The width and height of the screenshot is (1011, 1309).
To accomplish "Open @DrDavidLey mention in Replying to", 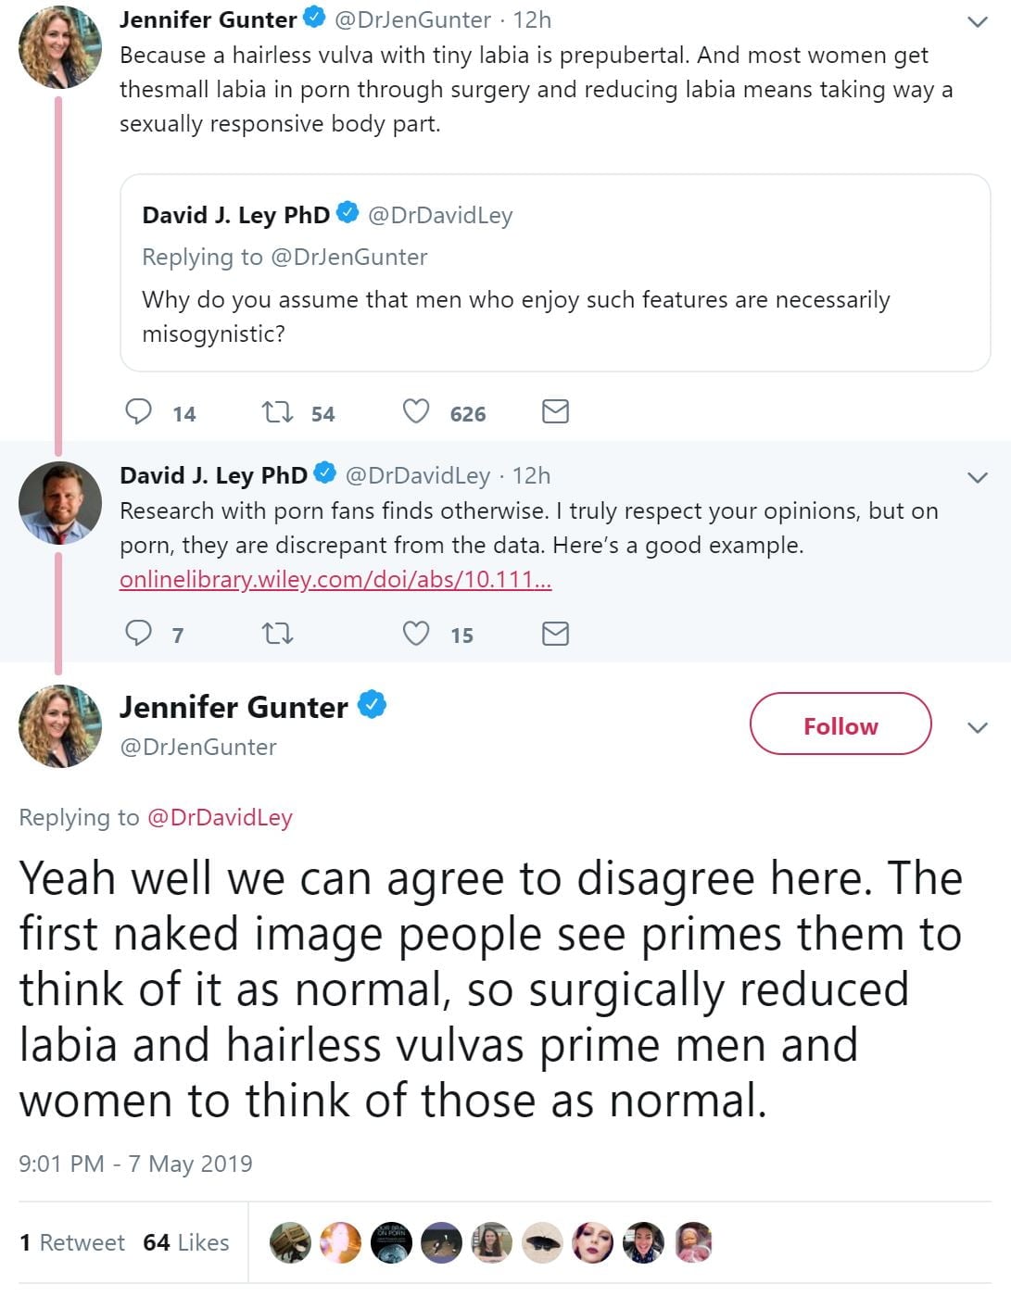I will click(x=220, y=817).
